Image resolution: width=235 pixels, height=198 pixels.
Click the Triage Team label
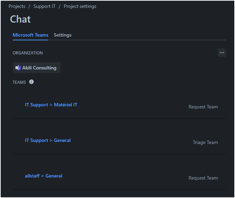(205, 142)
